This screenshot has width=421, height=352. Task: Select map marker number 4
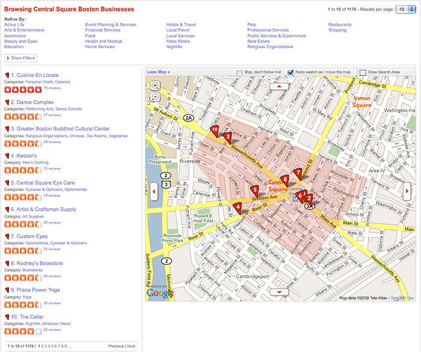click(x=238, y=209)
